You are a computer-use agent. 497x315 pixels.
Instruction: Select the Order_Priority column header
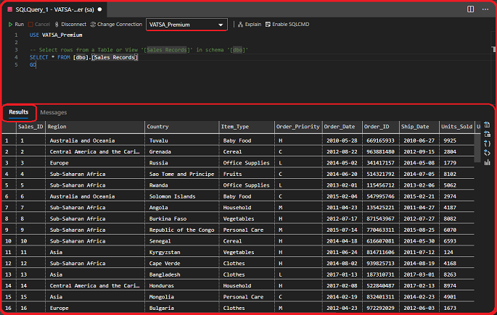(x=298, y=127)
